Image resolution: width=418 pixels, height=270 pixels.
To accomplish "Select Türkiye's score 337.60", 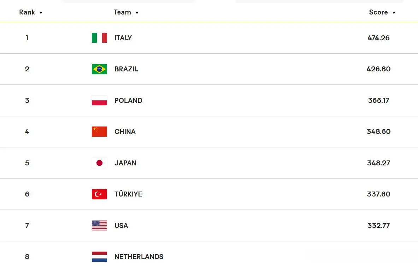I will coord(378,194).
